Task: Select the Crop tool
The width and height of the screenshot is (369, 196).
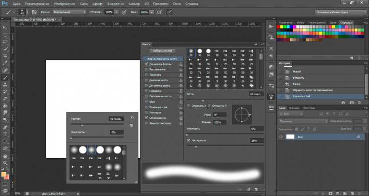Action: tap(5, 56)
